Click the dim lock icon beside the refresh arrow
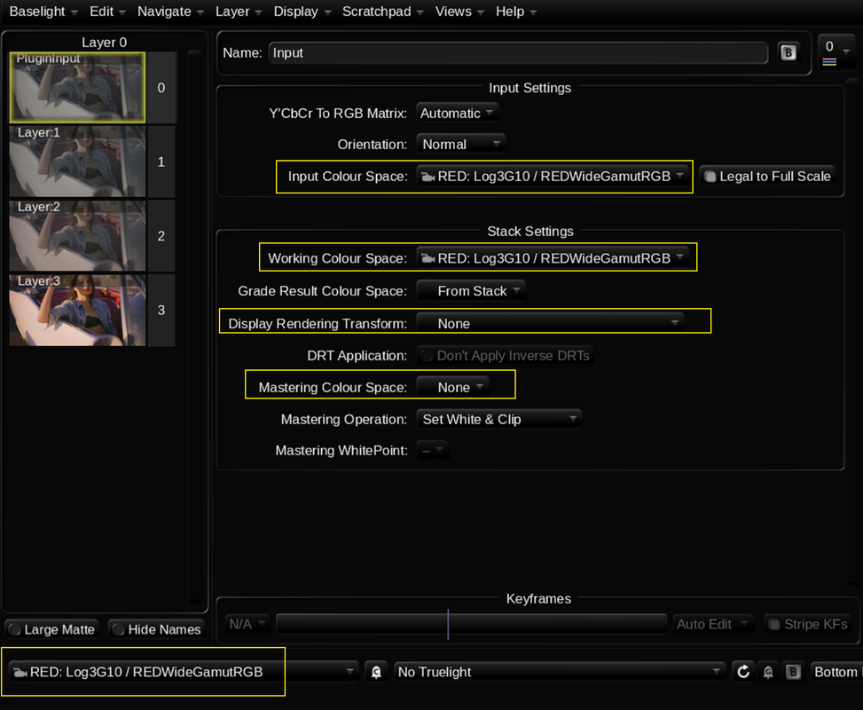 [x=768, y=672]
